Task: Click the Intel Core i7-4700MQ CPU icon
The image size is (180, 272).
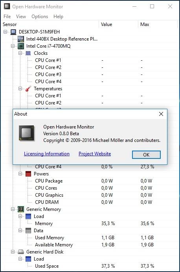Action: 21,46
